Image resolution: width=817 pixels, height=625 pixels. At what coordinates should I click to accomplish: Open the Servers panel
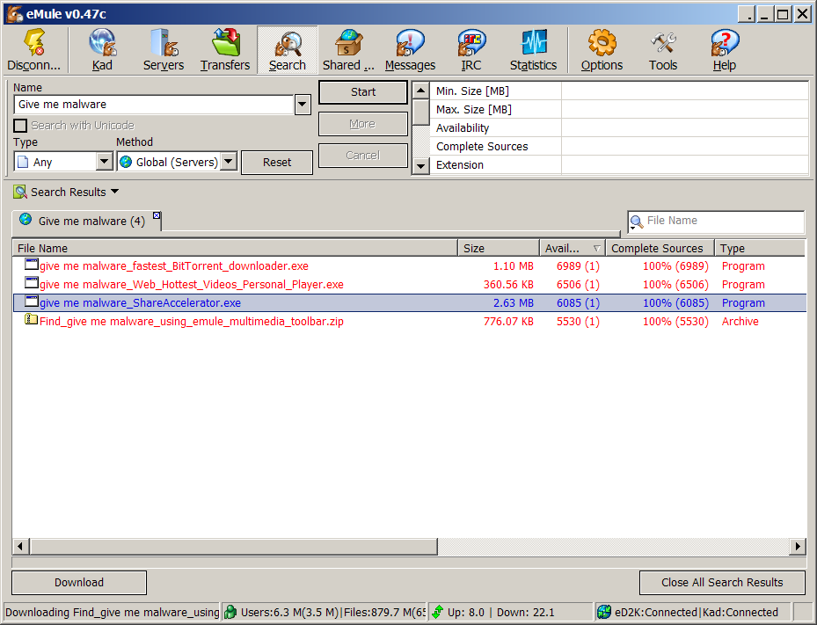pyautogui.click(x=164, y=50)
